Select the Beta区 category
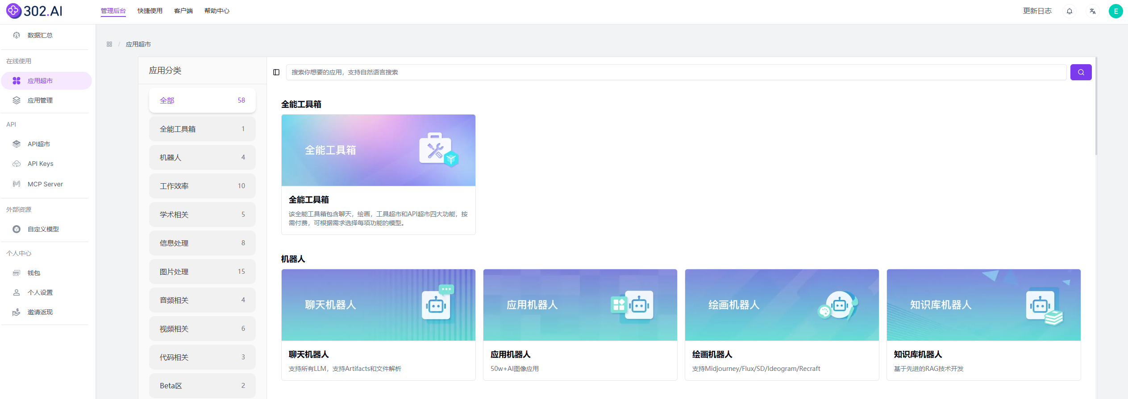 tap(202, 386)
